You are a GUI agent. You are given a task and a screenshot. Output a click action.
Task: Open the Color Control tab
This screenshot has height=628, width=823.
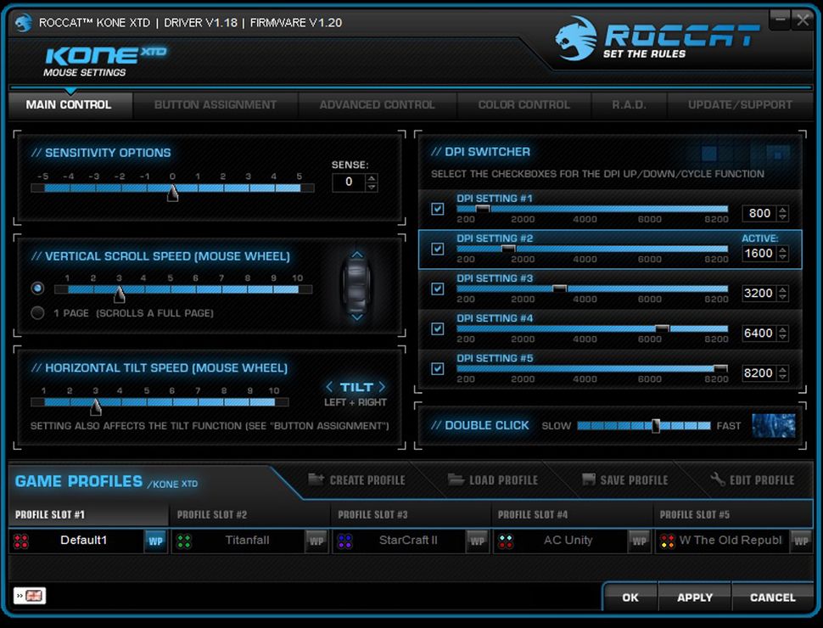[523, 104]
